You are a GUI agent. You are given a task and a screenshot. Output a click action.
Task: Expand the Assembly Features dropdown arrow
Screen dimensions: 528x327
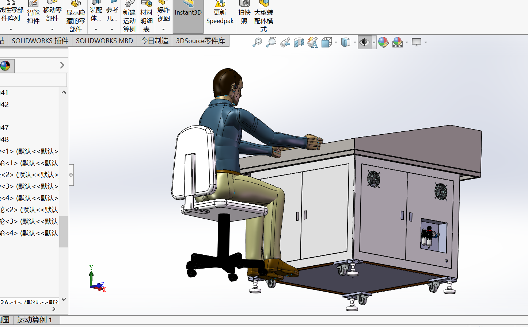click(x=96, y=29)
